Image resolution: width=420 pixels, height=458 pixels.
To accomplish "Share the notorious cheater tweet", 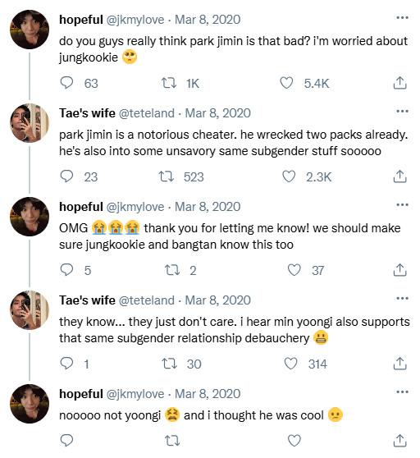I will 399,176.
